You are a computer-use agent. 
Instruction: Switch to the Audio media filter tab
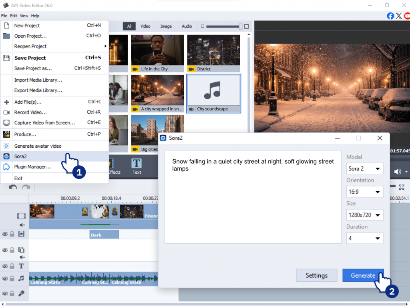coord(187,26)
